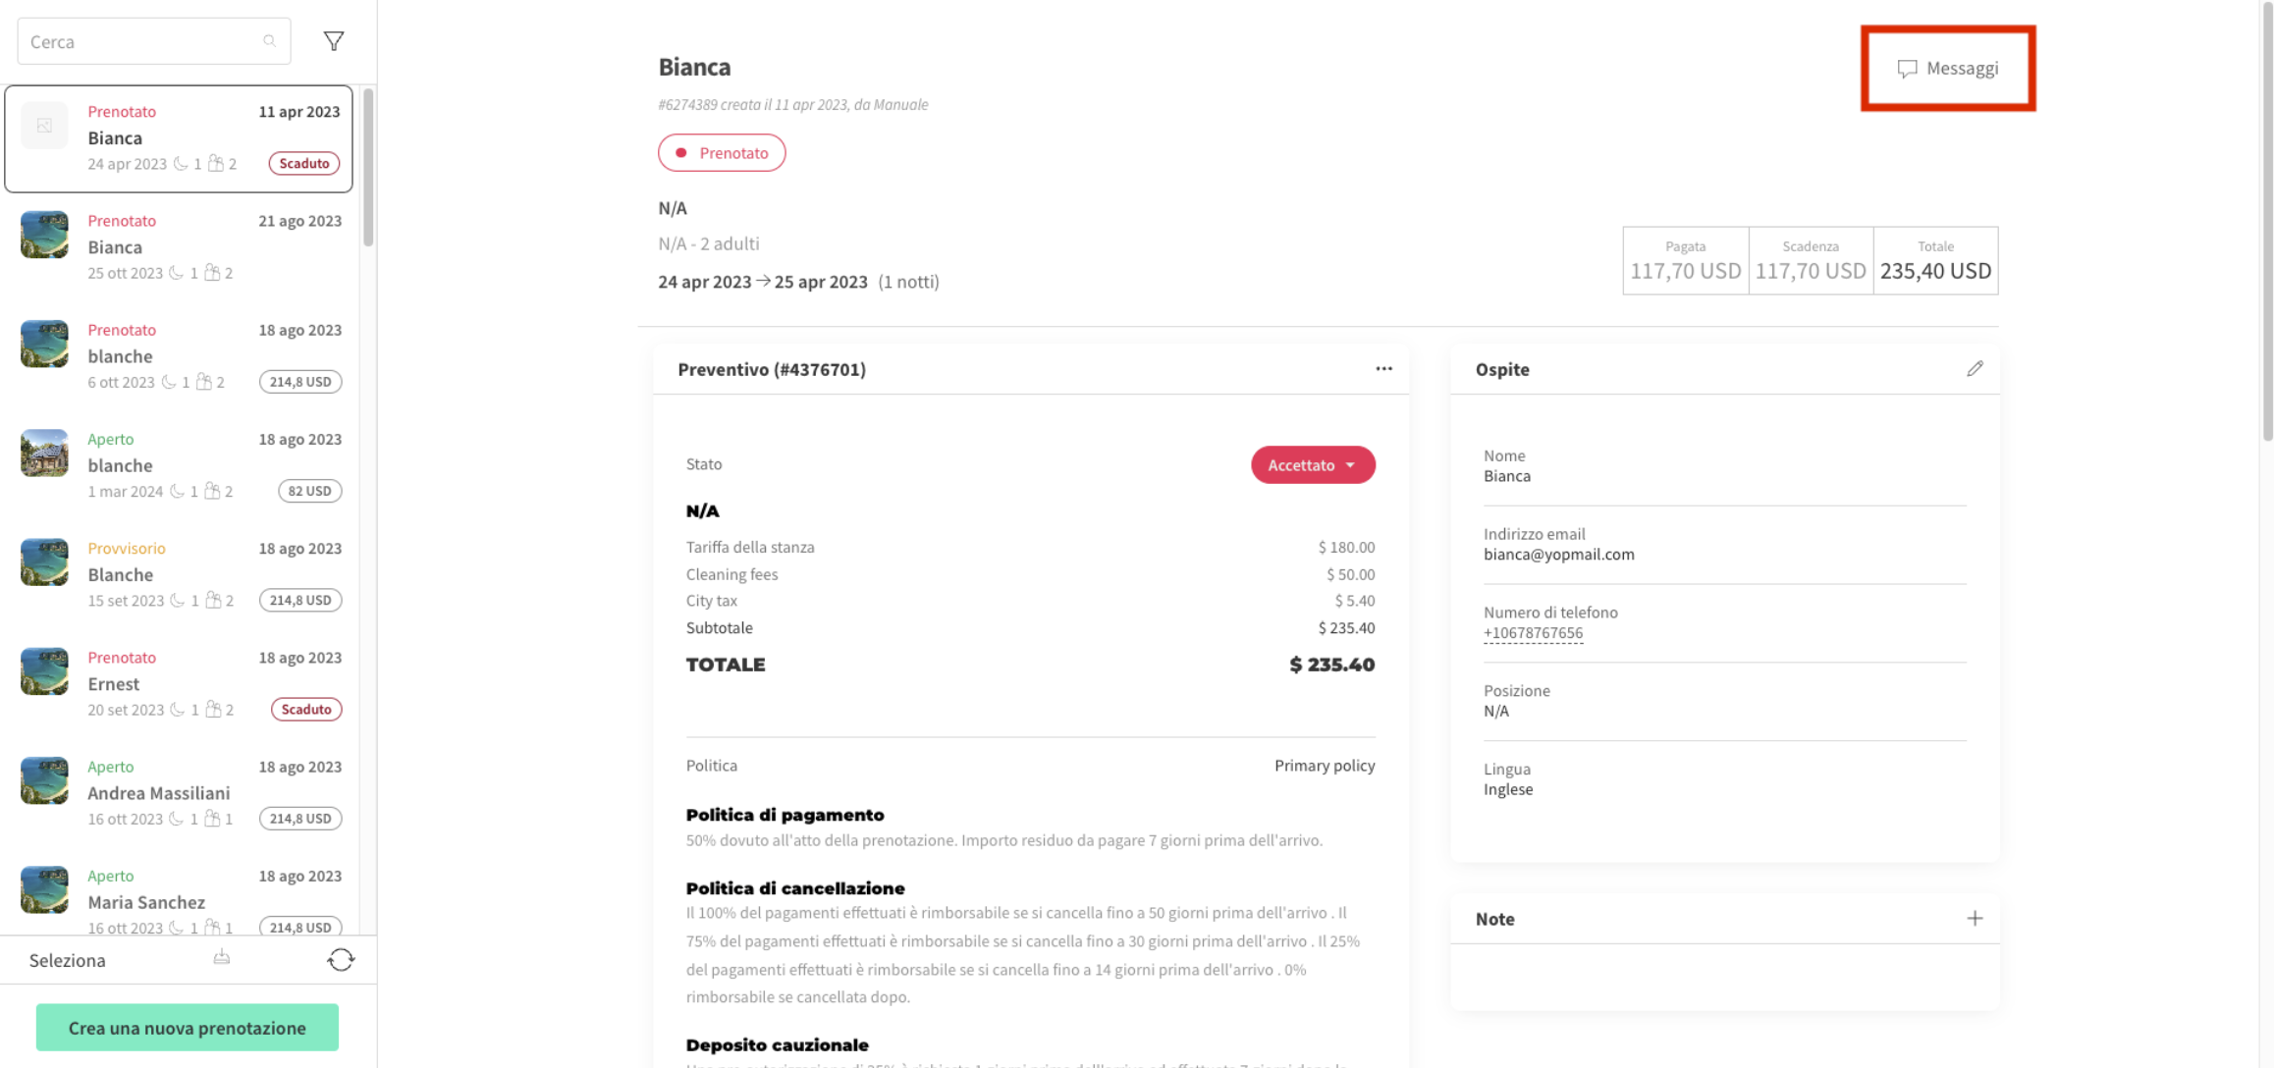The width and height of the screenshot is (2274, 1068).
Task: Expand the Stato selector chevron
Action: (x=1354, y=465)
